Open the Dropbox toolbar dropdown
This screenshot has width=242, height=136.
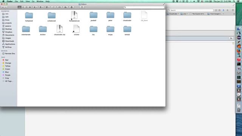[x=47, y=7]
